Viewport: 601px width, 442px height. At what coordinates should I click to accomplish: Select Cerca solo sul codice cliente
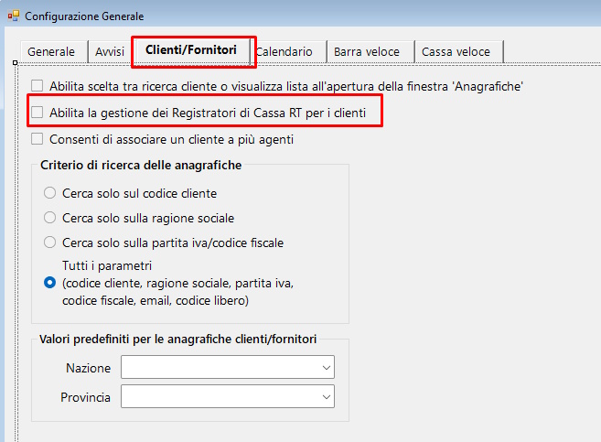[49, 193]
